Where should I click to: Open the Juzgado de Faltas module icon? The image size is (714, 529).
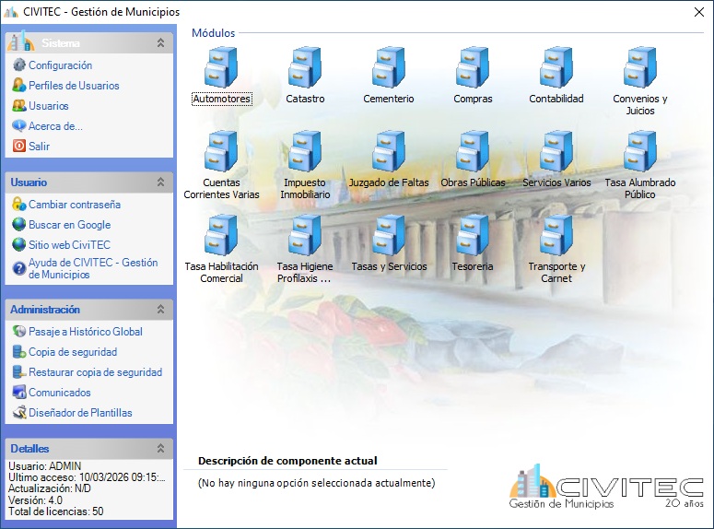tap(389, 151)
